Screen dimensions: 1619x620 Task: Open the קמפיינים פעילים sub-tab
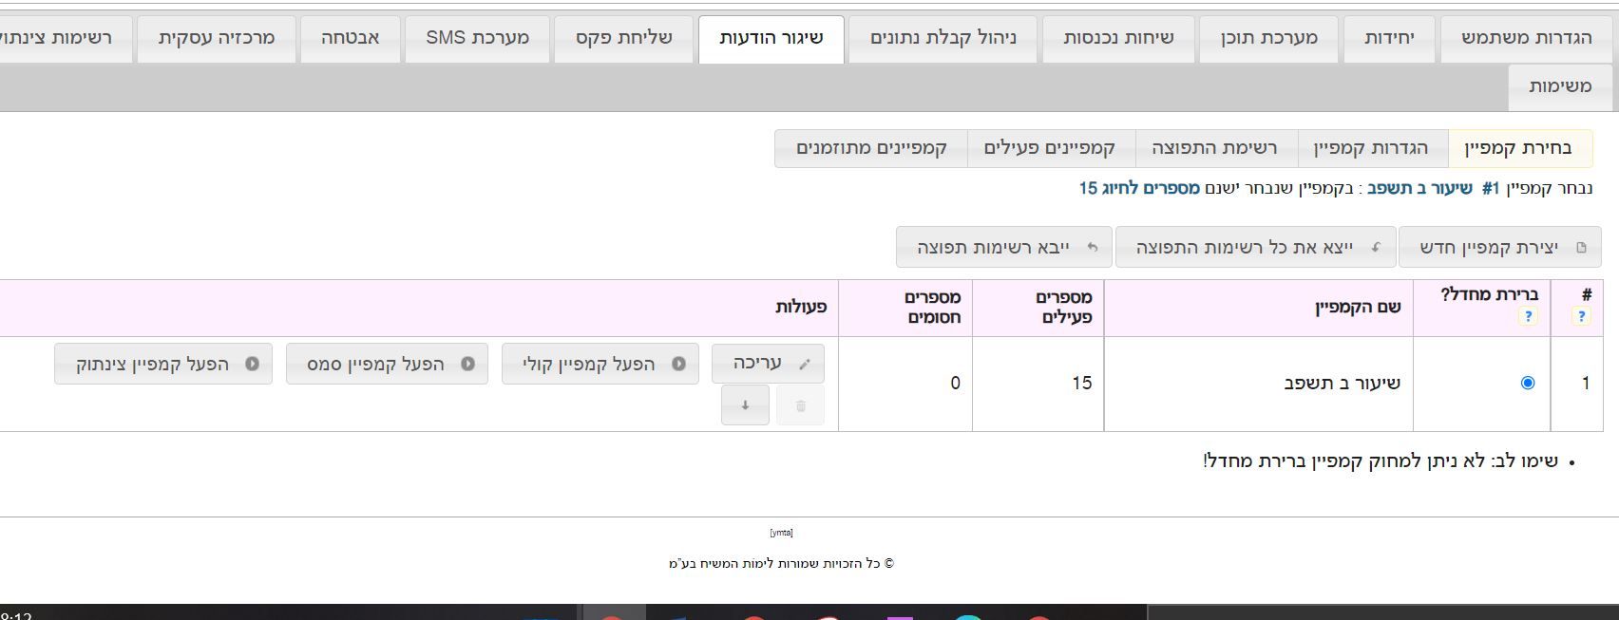pyautogui.click(x=1050, y=148)
